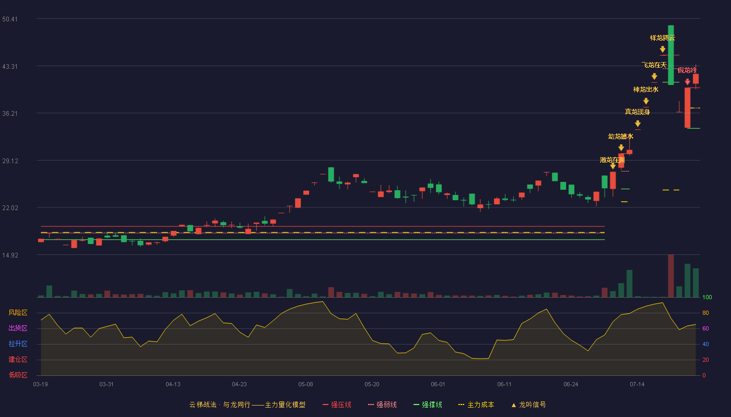Image resolution: width=731 pixels, height=417 pixels.
Task: Click the 40 indicator scale value
Action: tap(705, 344)
